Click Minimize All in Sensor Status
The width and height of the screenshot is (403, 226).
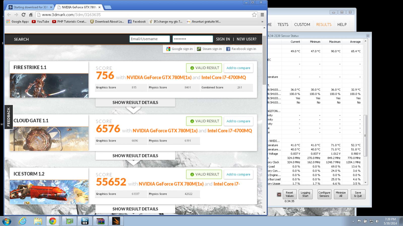pos(340,194)
